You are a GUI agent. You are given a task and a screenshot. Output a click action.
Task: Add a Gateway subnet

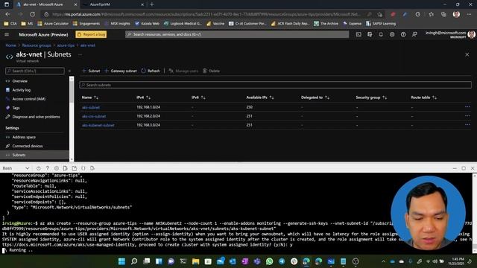pyautogui.click(x=121, y=71)
